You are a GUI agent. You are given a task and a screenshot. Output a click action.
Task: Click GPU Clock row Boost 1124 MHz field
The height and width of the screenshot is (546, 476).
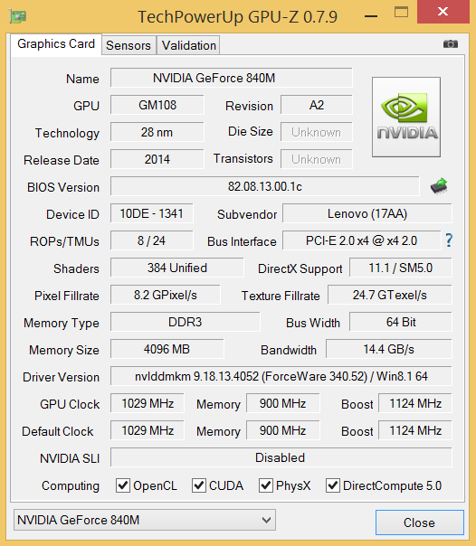[x=415, y=403]
